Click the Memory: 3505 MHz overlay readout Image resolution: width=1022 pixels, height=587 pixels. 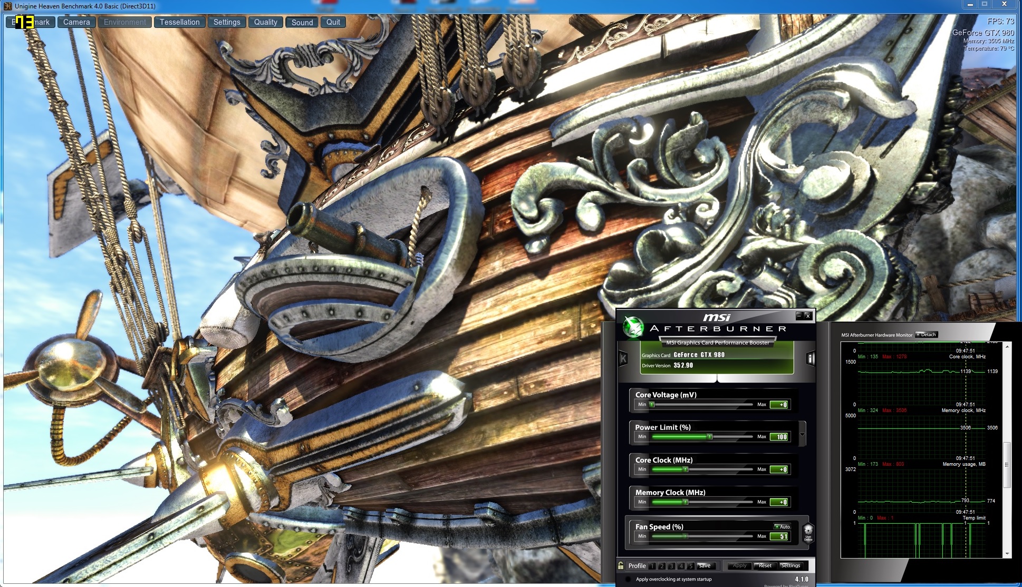click(989, 41)
